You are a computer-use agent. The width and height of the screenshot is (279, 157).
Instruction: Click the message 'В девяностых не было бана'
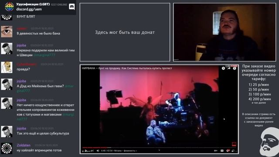38,34
